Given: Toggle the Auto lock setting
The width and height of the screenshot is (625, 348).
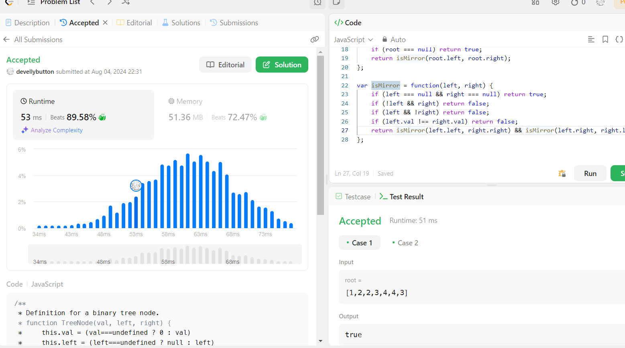Looking at the screenshot, I should pos(394,39).
